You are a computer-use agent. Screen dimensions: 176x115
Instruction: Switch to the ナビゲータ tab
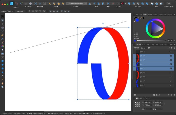pyautogui.click(x=147, y=98)
